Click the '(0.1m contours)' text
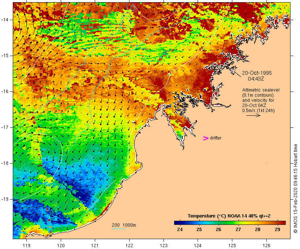The image size is (300, 249). [258, 95]
